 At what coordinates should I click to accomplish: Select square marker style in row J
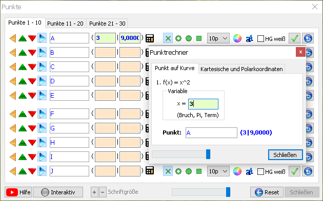(x=199, y=171)
